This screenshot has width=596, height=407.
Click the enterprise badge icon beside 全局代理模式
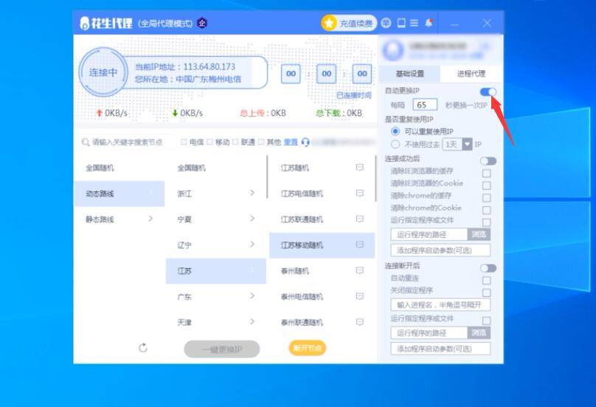[x=202, y=23]
